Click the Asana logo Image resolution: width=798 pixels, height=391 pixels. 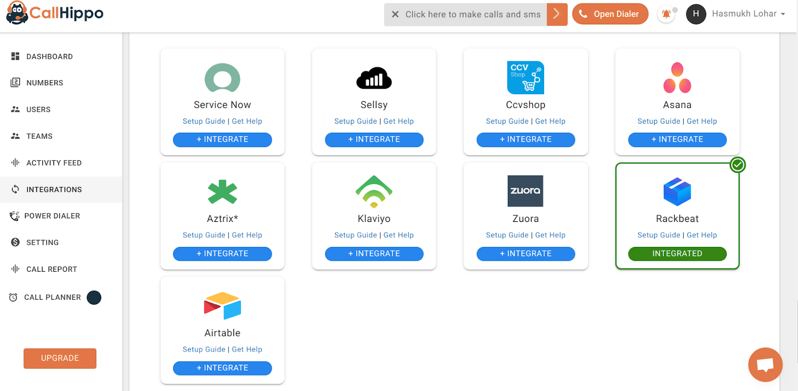[677, 78]
